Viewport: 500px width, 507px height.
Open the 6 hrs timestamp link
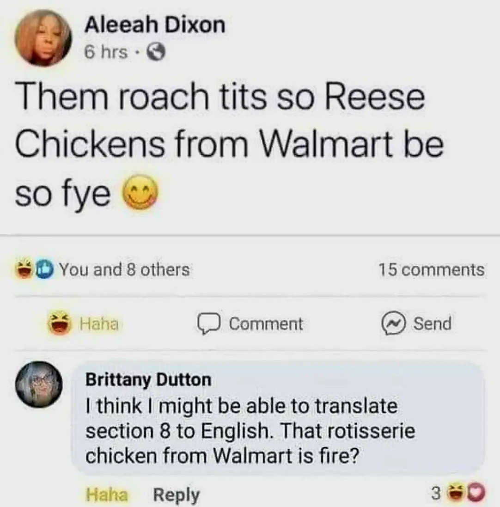coord(106,52)
